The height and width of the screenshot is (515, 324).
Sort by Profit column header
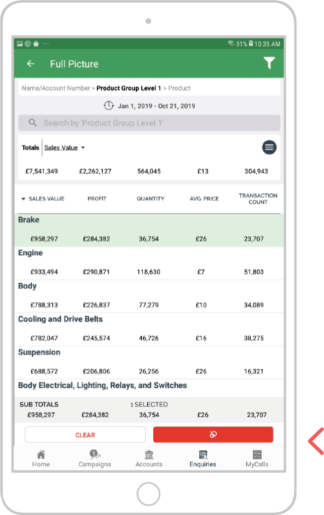(97, 199)
